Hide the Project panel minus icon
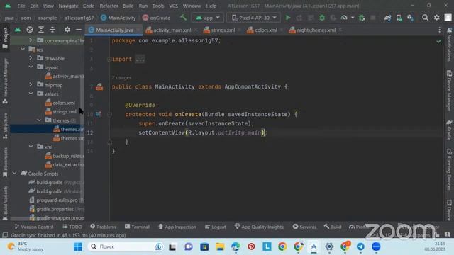The image size is (454, 255). (79, 30)
